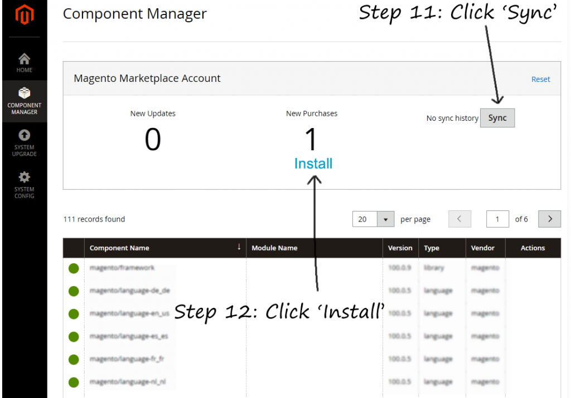
Task: Click the Version column header
Action: (x=400, y=248)
